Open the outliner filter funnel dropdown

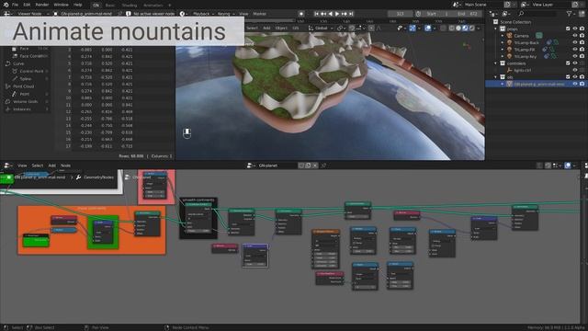coord(571,14)
